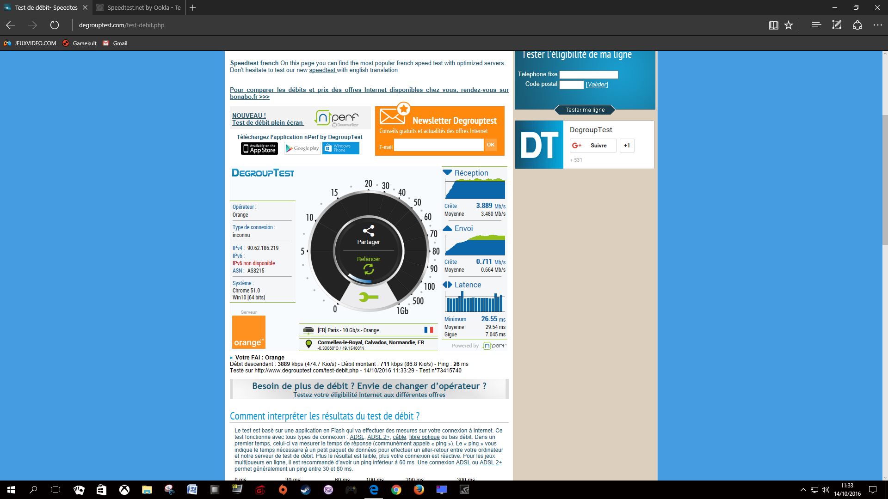Click the green wrench settings icon
Screen dimensions: 888x499
pyautogui.click(x=368, y=297)
